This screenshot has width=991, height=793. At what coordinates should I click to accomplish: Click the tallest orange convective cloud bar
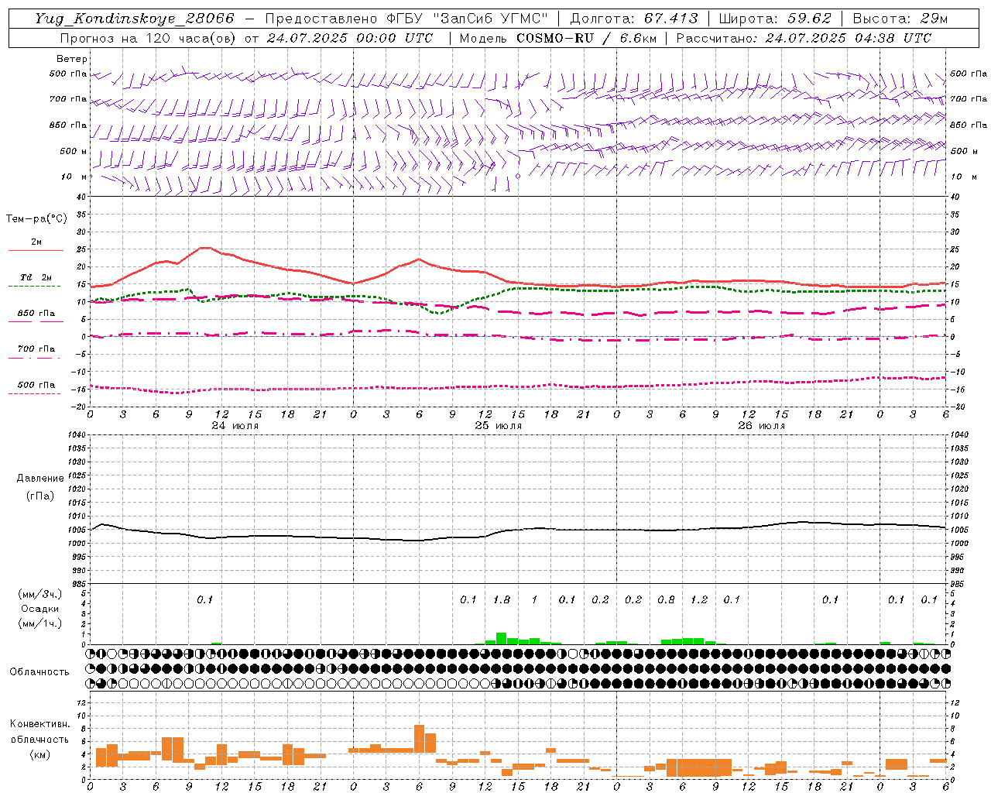click(420, 739)
